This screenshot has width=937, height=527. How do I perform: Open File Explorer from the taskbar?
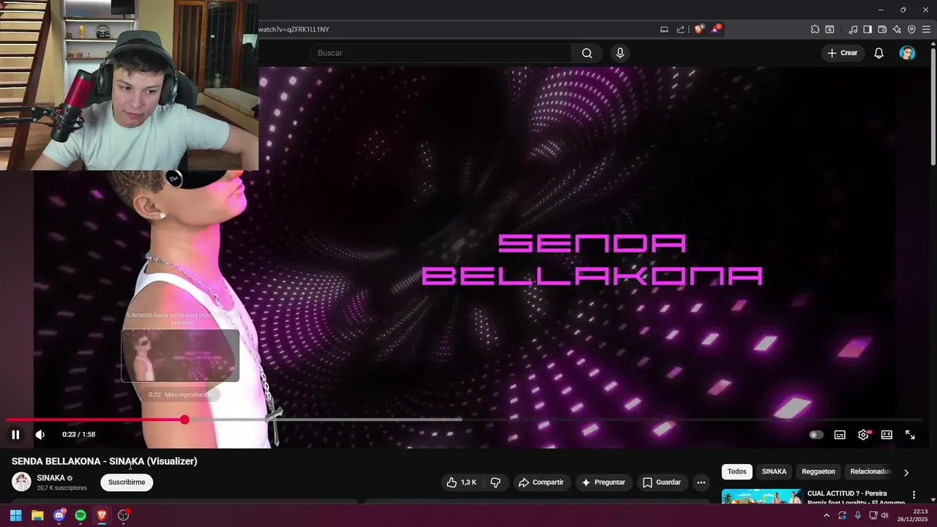tap(37, 515)
